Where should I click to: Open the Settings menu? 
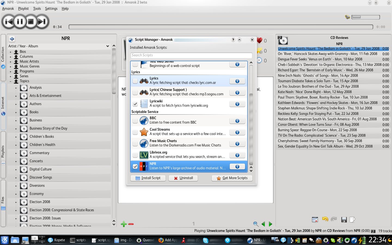[51, 9]
